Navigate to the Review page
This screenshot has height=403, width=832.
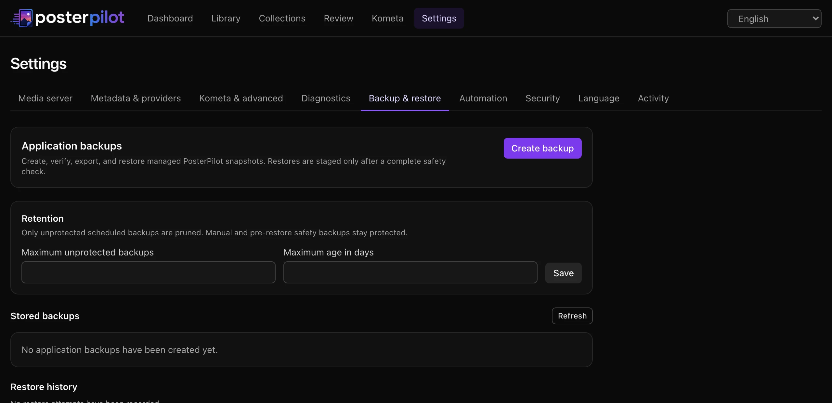tap(338, 18)
